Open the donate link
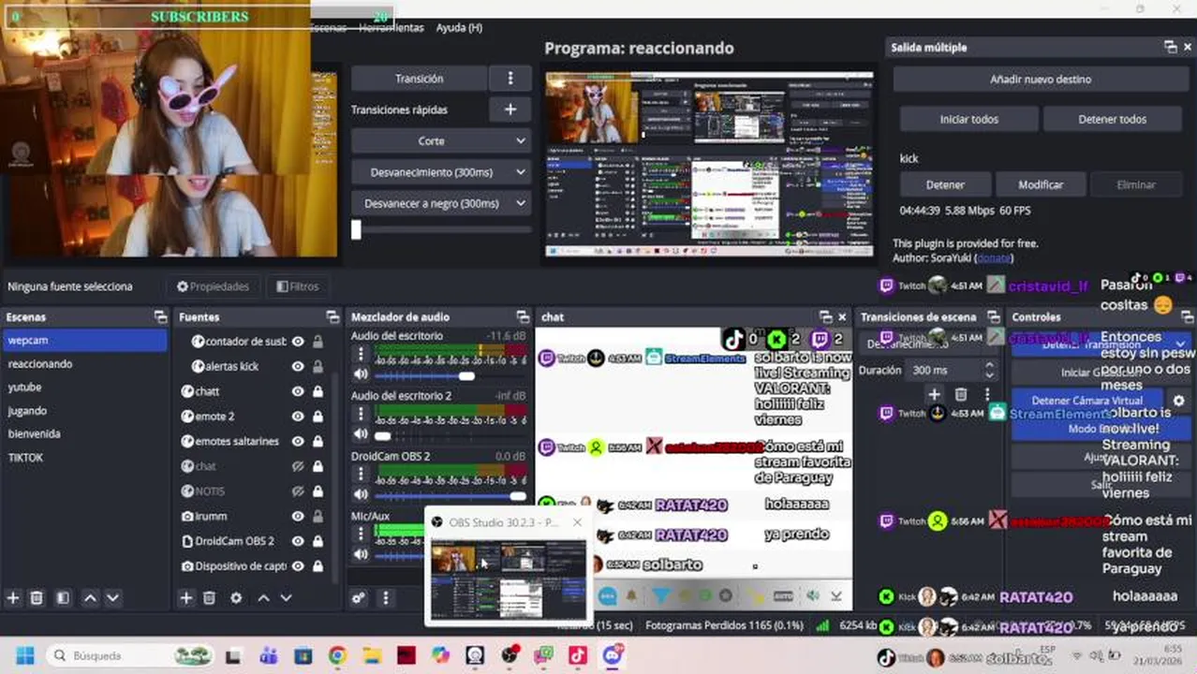The height and width of the screenshot is (674, 1197). coord(994,258)
